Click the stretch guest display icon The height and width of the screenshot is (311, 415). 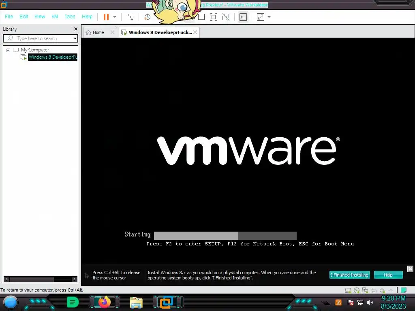click(x=261, y=17)
